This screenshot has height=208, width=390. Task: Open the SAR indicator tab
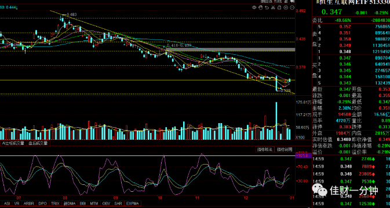click(x=118, y=203)
